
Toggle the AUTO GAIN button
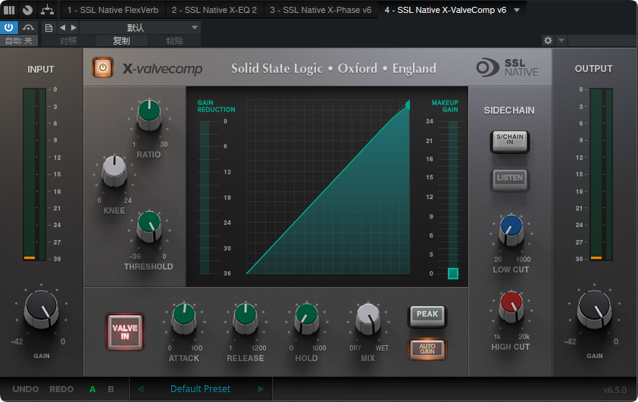coord(427,349)
